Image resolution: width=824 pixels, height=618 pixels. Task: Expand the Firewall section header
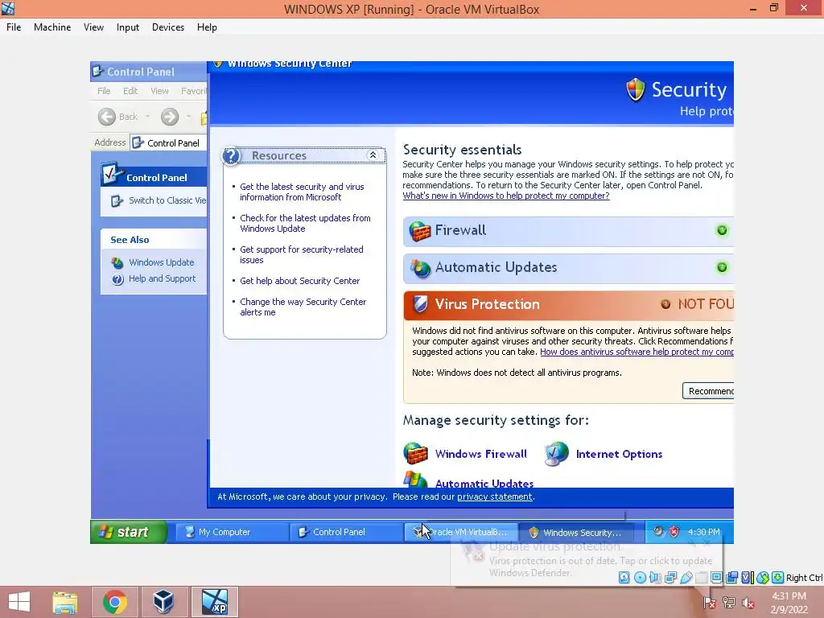(568, 231)
